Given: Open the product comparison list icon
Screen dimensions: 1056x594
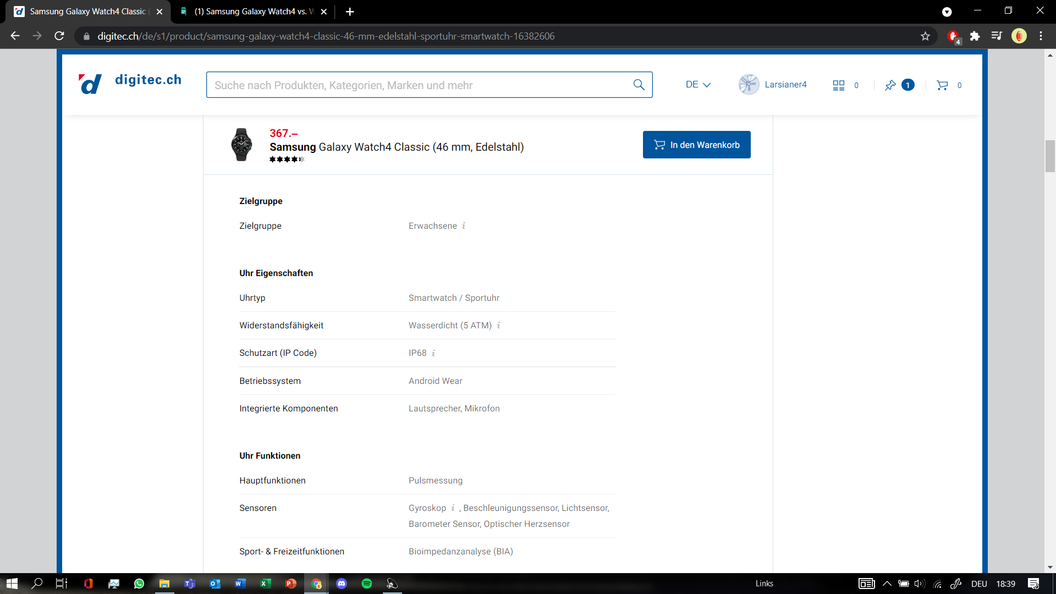Looking at the screenshot, I should pyautogui.click(x=838, y=85).
